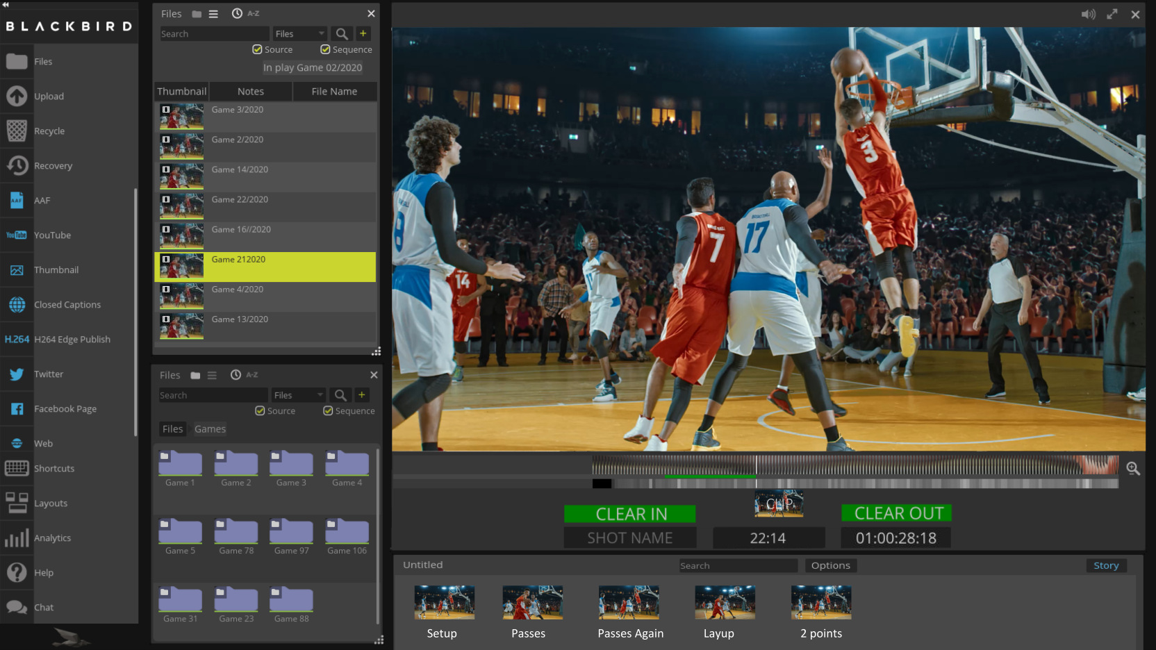Click the waveform timeline scrub bar

point(854,465)
